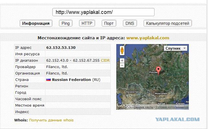Image resolution: width=208 pixels, height=129 pixels.
Task: Click the Организация label
Action: click(x=28, y=73)
